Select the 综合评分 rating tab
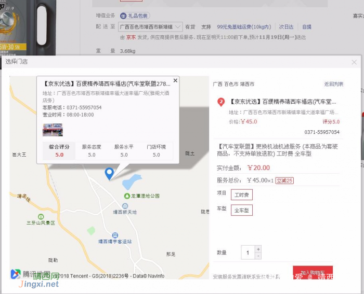The image size is (364, 294). [x=59, y=151]
